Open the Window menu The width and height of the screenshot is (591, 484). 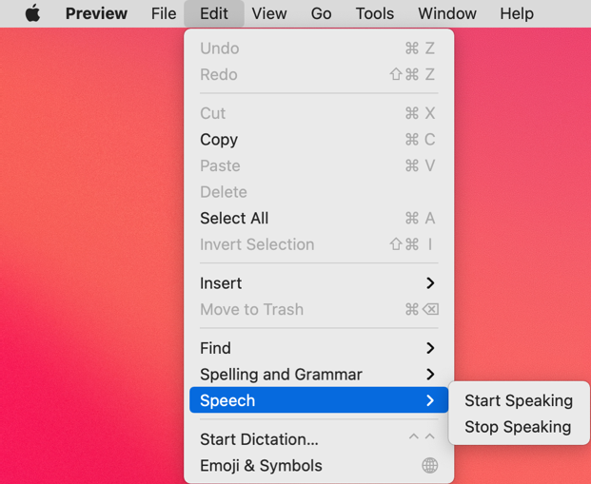447,13
